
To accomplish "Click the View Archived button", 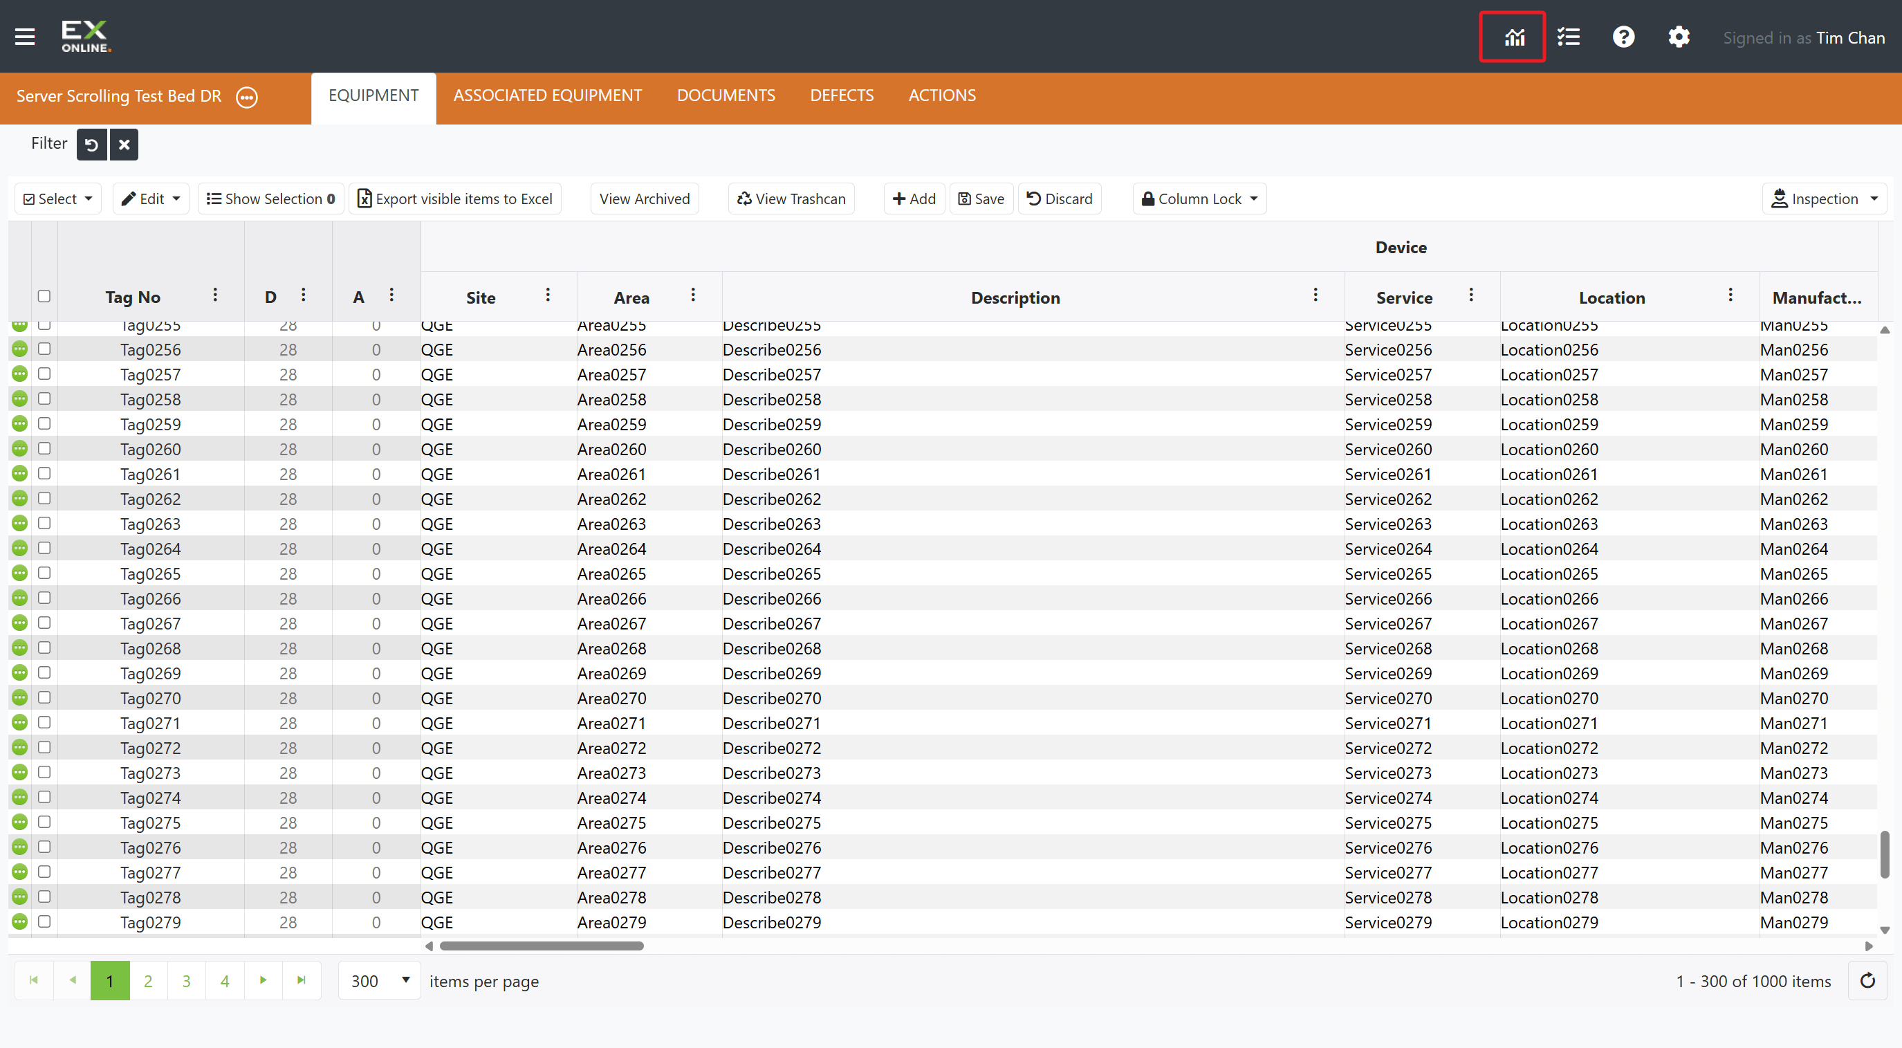I will pyautogui.click(x=645, y=199).
